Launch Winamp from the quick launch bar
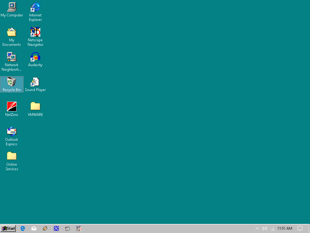The image size is (310, 233). [45, 228]
